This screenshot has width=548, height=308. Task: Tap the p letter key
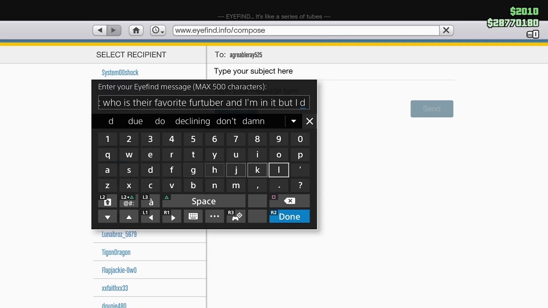coord(300,155)
